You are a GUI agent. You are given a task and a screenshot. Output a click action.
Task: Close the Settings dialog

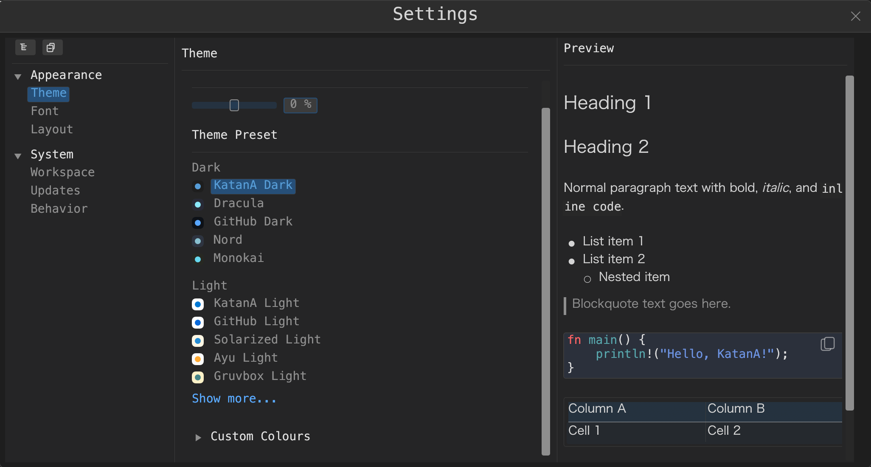(856, 16)
